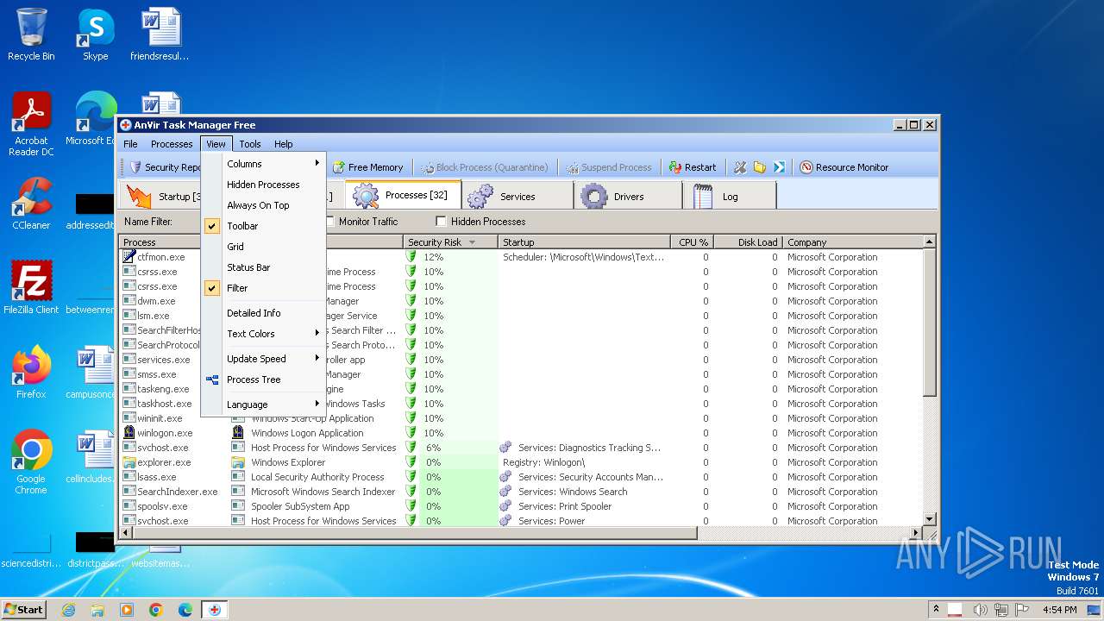This screenshot has height=621, width=1104.
Task: Expand the Update Speed submenu
Action: click(263, 359)
